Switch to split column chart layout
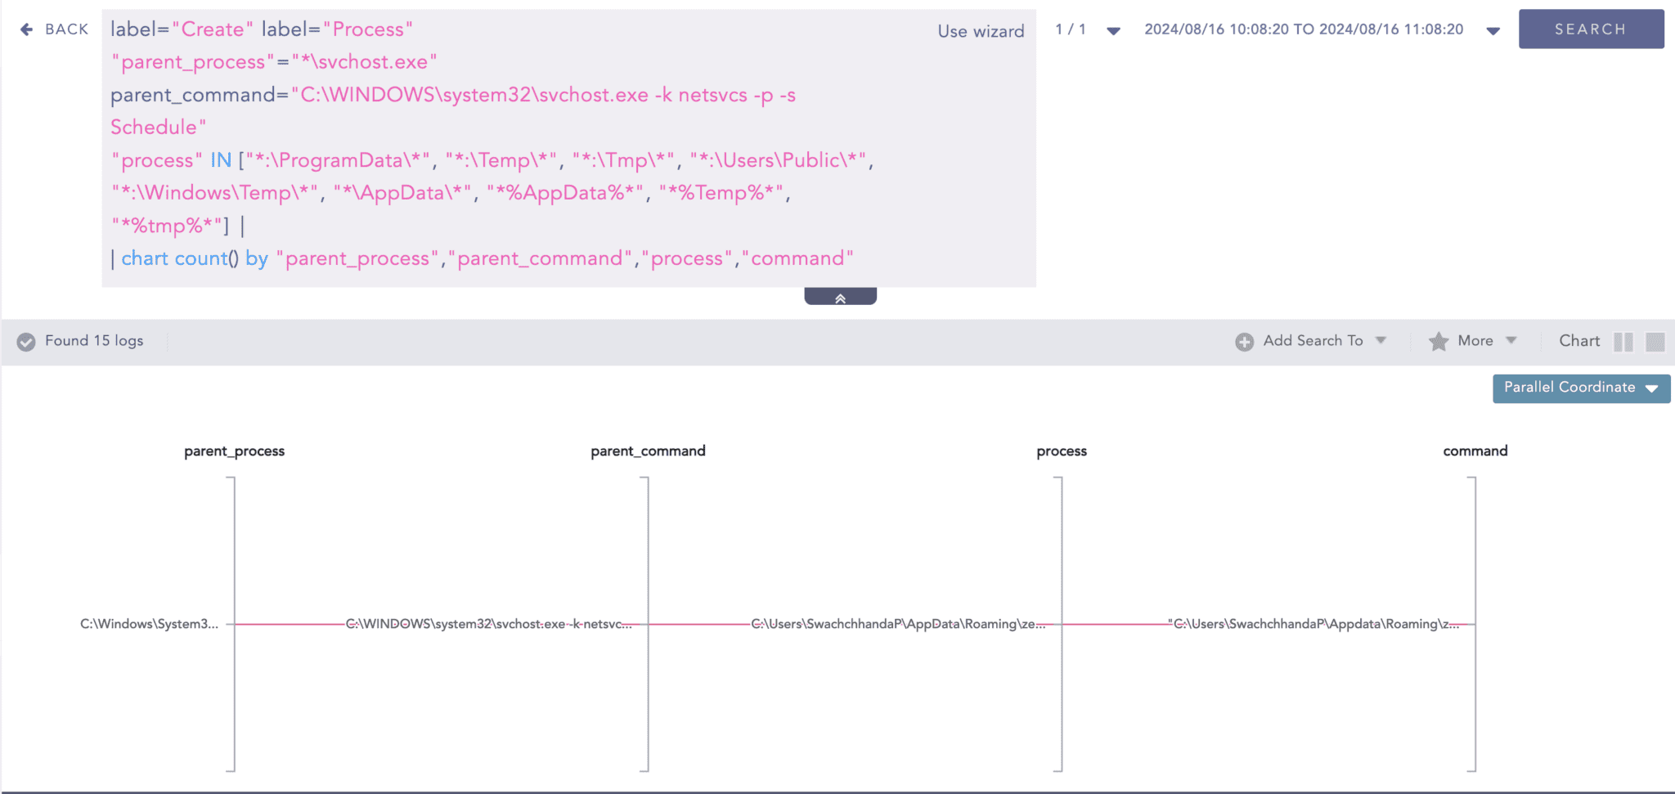The height and width of the screenshot is (794, 1675). pos(1623,342)
